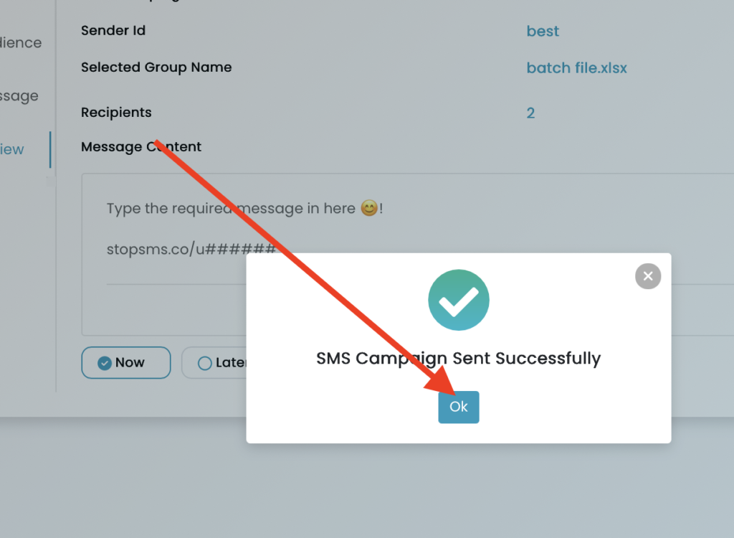Click the Selected Group Name label
This screenshot has height=538, width=734.
point(156,67)
